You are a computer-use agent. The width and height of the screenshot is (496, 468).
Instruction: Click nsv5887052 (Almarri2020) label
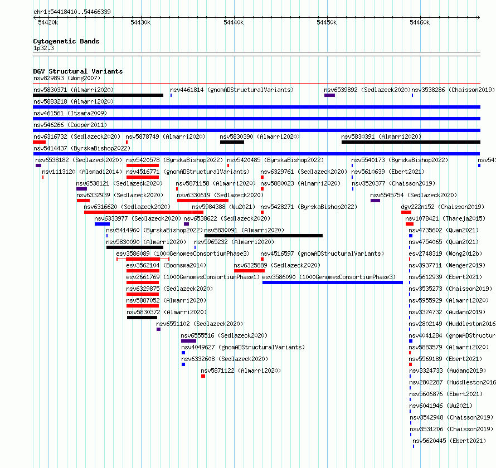click(x=166, y=300)
